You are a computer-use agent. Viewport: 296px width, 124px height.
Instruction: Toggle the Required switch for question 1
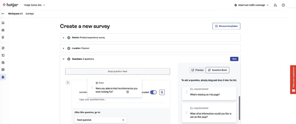(x=153, y=92)
